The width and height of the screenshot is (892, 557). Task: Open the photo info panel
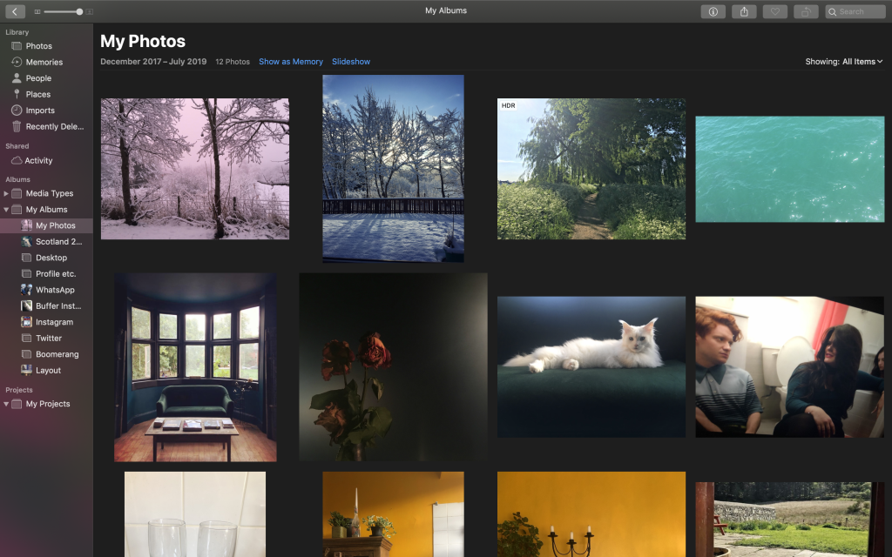tap(713, 11)
